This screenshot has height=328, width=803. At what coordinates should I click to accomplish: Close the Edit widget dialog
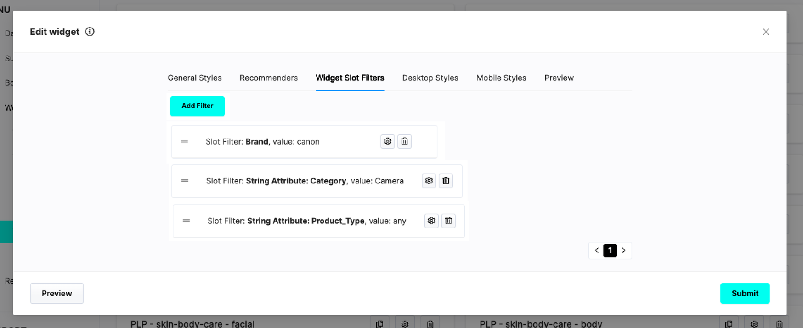pos(766,32)
